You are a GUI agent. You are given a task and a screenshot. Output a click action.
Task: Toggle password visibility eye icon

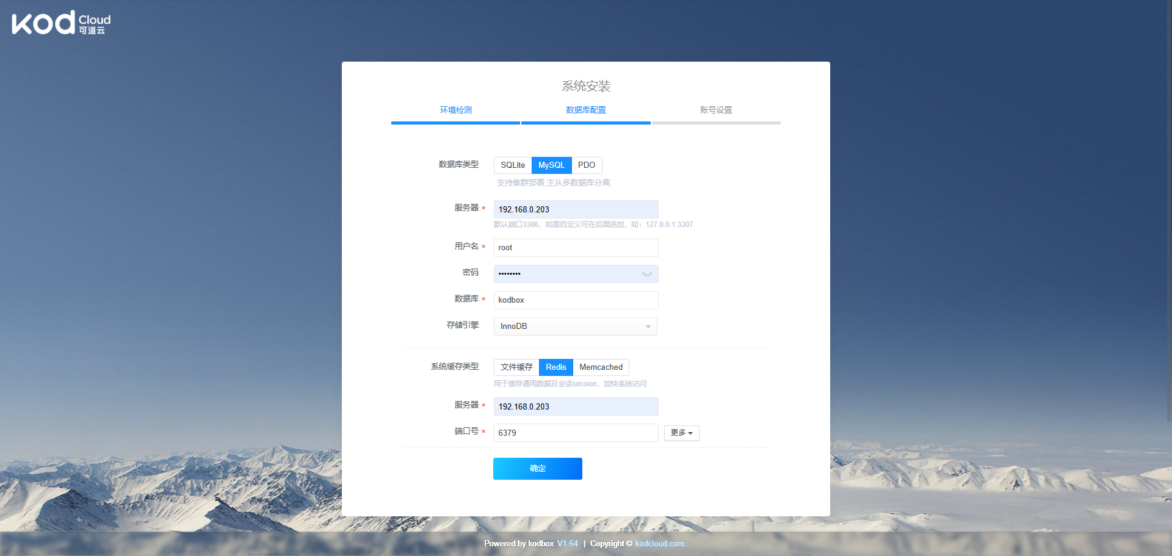[647, 274]
